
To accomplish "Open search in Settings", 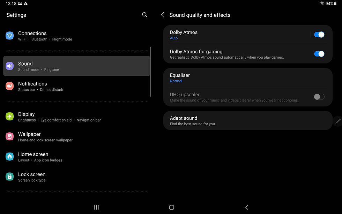I will 144,15.
